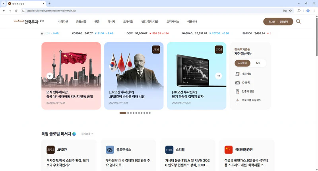Screen dimensions: 318x171
Task: Open the 고객서비스 menu
Action: 173,21
